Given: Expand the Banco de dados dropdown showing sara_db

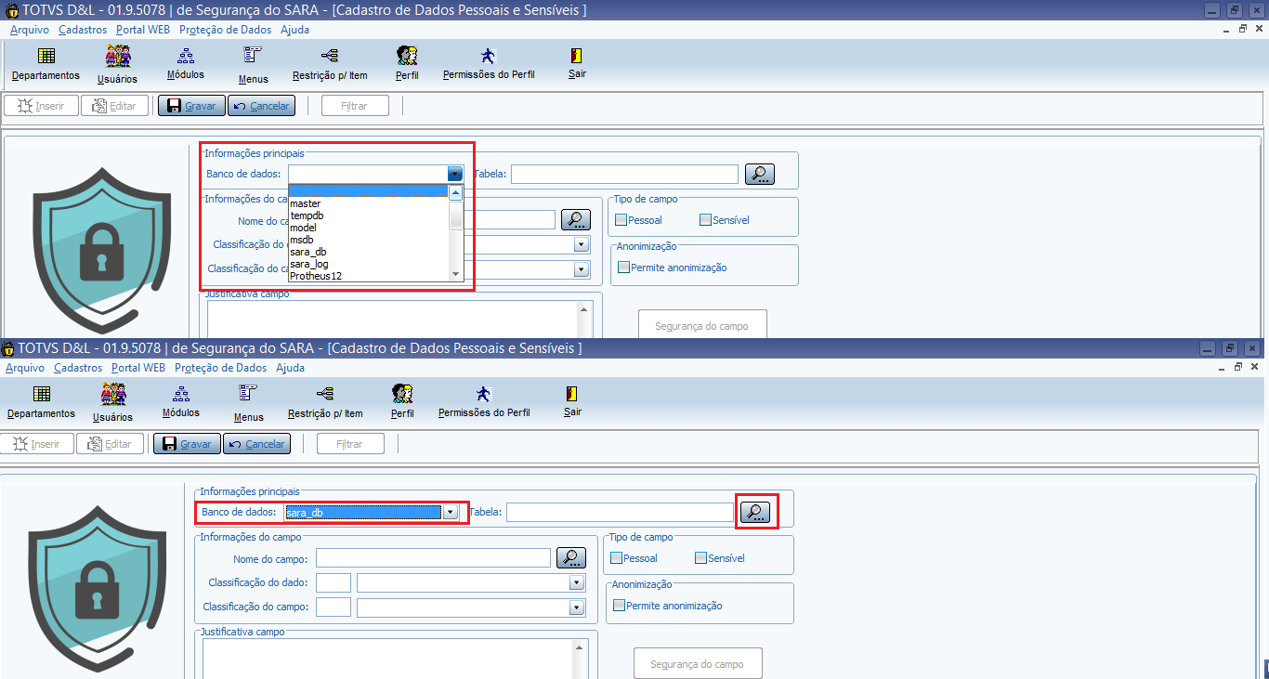Looking at the screenshot, I should pyautogui.click(x=450, y=512).
